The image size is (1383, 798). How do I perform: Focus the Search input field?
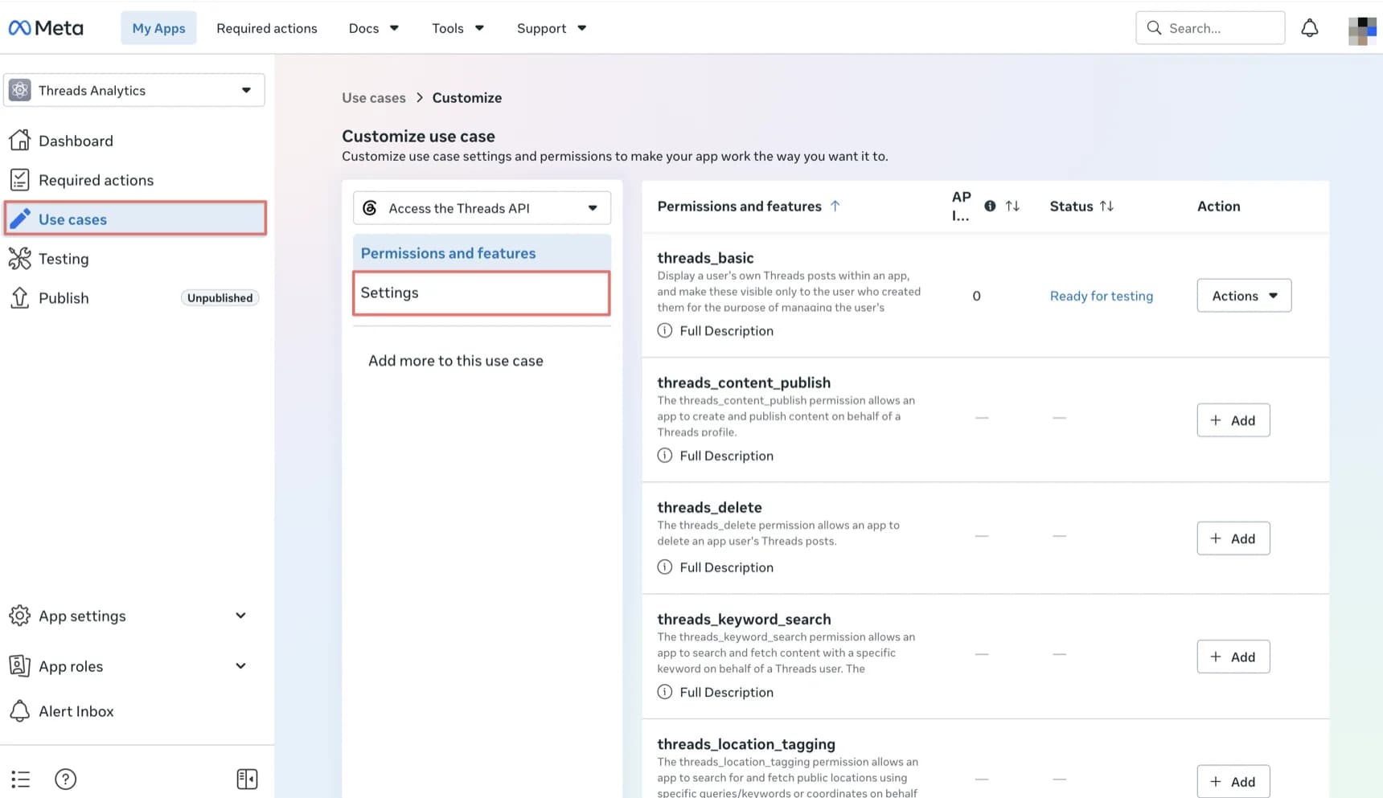click(1210, 28)
